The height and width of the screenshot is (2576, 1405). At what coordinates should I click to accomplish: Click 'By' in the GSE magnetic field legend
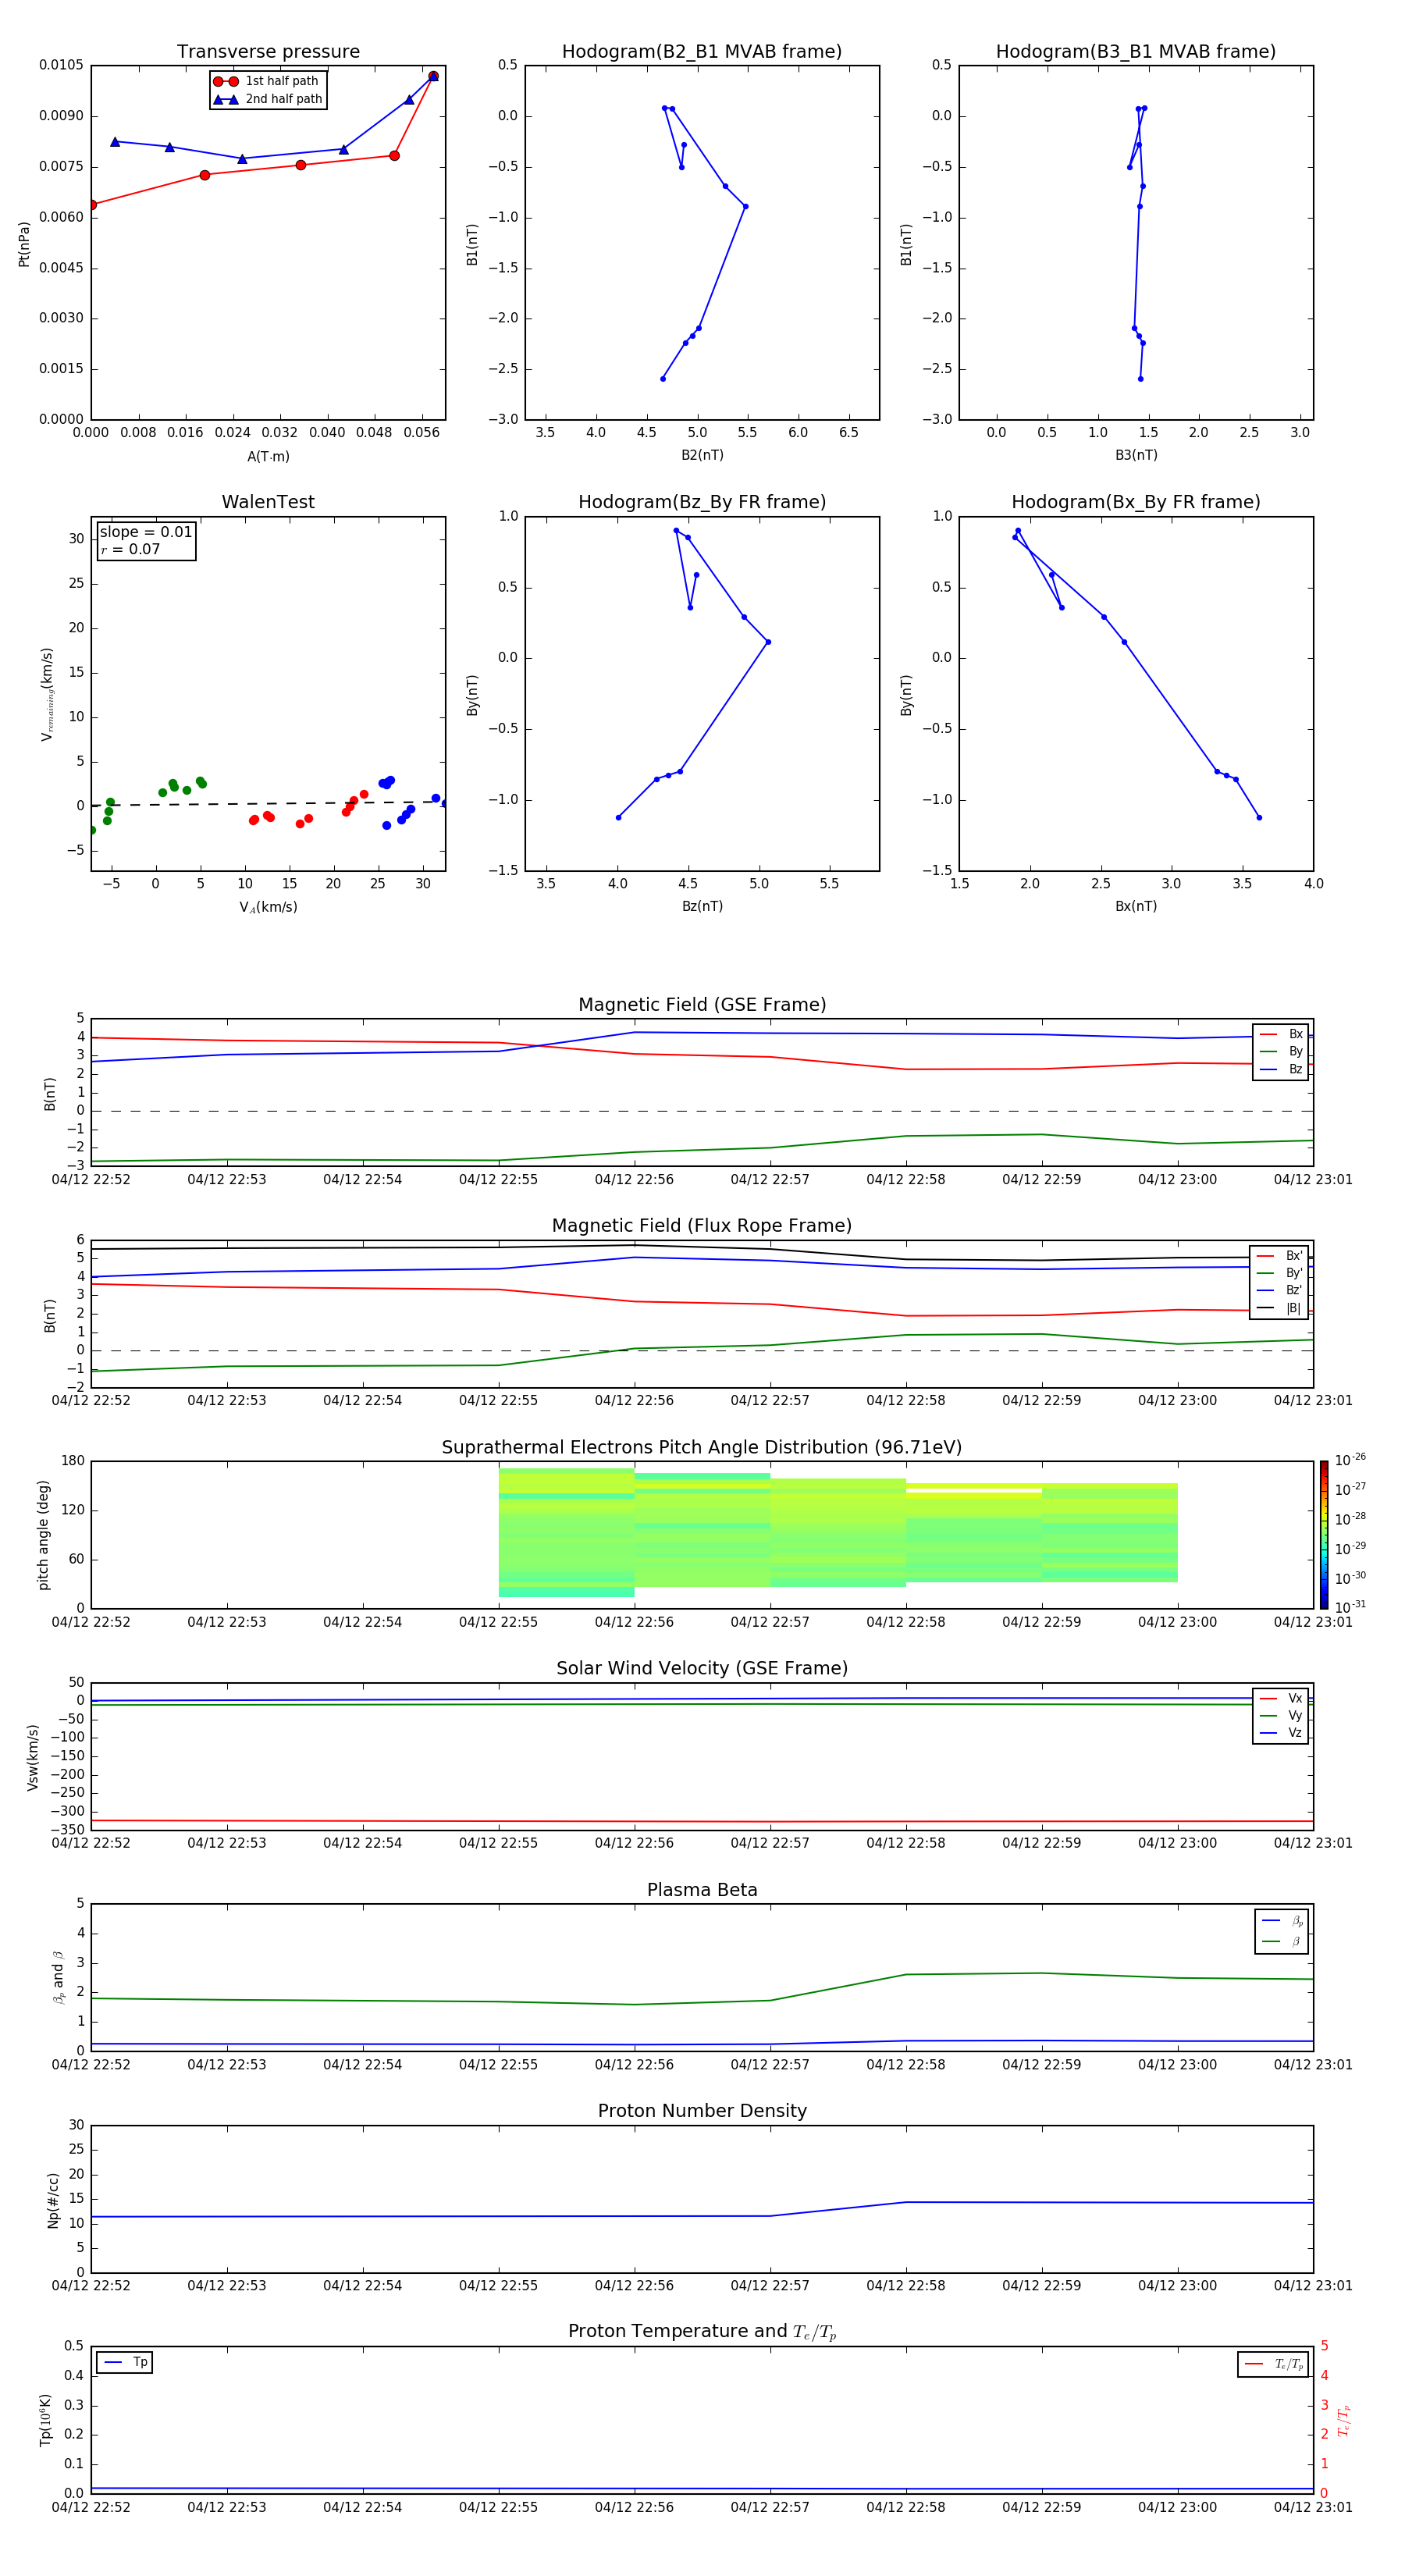coord(1295,1052)
